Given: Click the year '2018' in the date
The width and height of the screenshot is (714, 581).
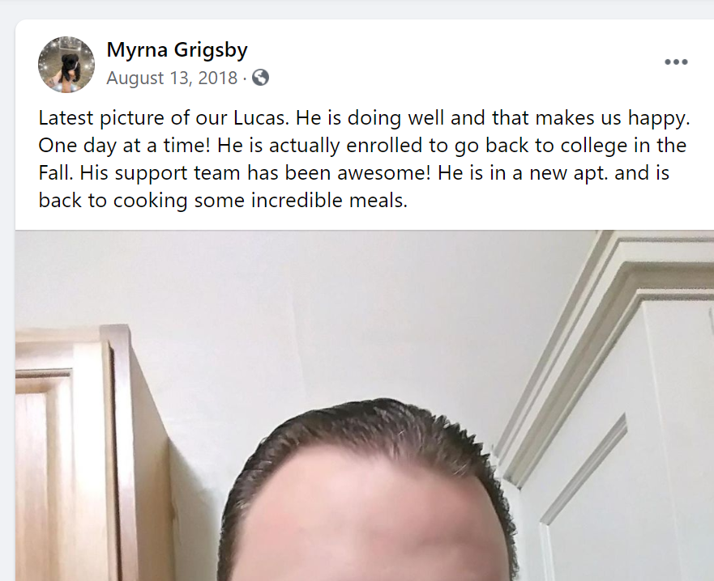Looking at the screenshot, I should pos(218,78).
